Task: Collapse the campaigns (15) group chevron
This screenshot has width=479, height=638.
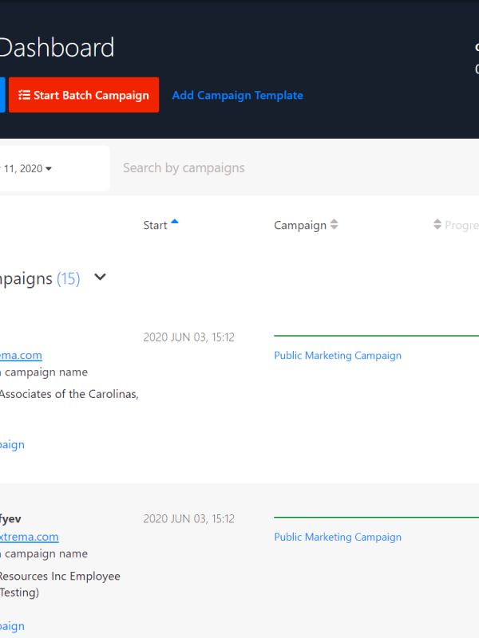Action: (100, 278)
